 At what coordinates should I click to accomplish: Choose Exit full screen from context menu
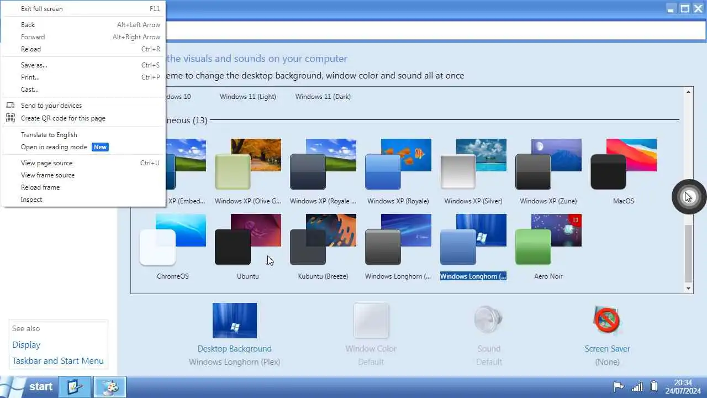(83, 9)
